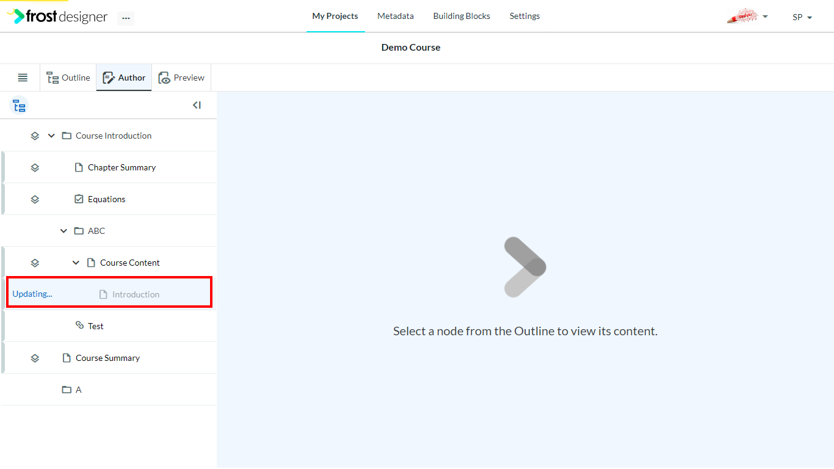The height and width of the screenshot is (469, 834).
Task: Open Building Blocks menu
Action: pos(462,16)
